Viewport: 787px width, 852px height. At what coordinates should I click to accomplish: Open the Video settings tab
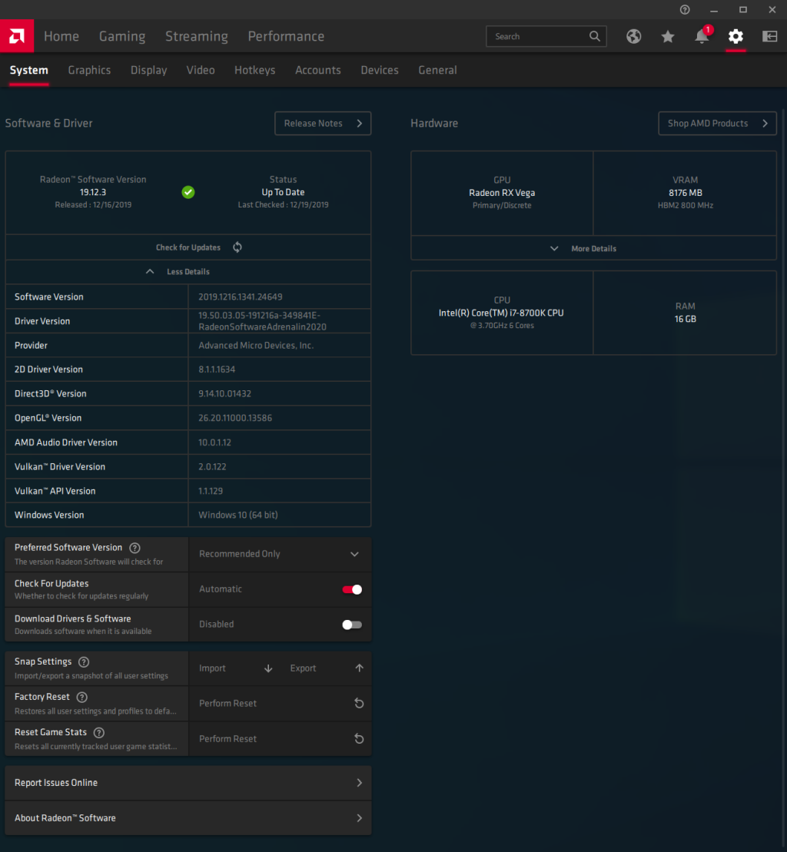click(201, 70)
